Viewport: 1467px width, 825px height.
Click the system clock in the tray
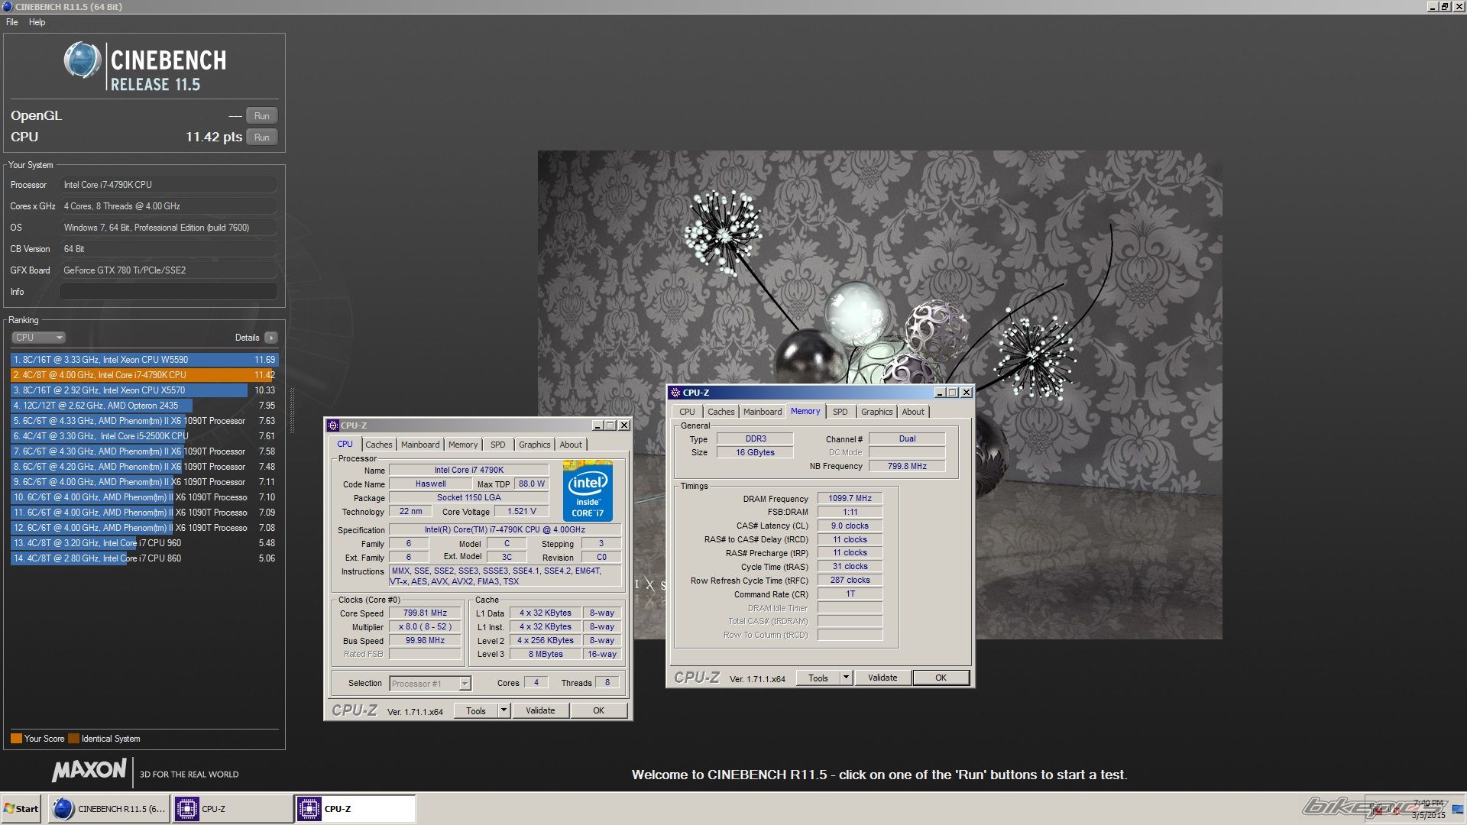click(x=1428, y=810)
